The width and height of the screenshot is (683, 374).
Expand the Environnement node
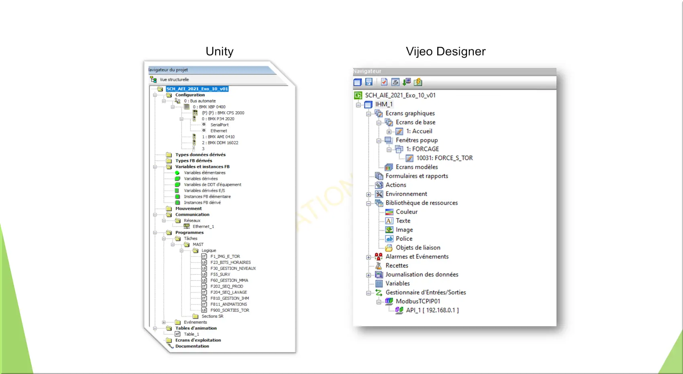[368, 194]
